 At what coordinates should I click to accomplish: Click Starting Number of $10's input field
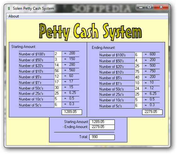[x=58, y=71]
